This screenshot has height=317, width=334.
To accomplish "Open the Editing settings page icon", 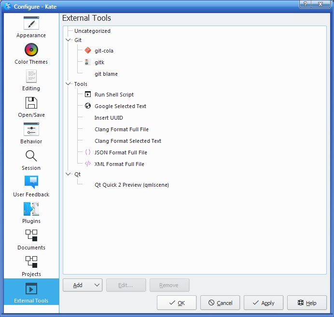I will 31,76.
